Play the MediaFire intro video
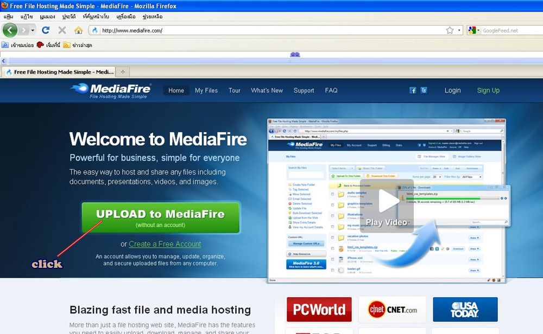Screen dimensions: 543x334 (x=387, y=206)
